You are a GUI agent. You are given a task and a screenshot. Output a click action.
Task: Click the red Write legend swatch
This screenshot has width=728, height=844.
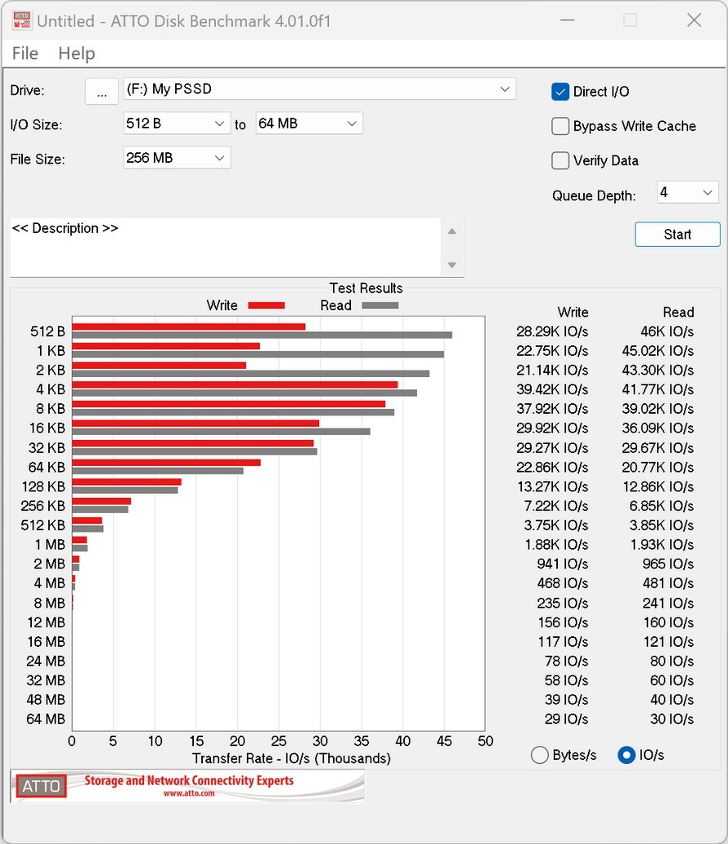point(267,305)
